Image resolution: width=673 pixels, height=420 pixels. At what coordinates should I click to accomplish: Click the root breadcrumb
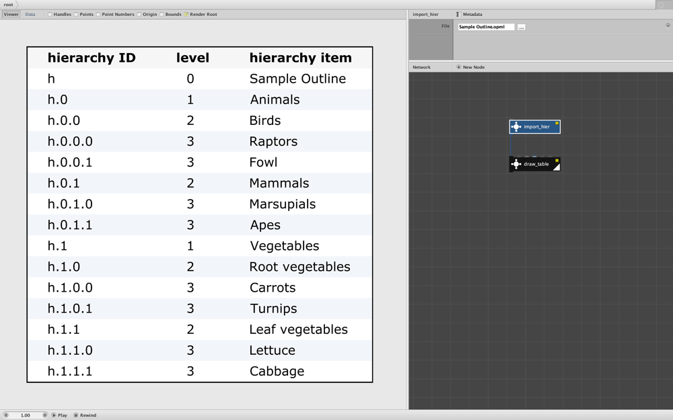pos(9,5)
